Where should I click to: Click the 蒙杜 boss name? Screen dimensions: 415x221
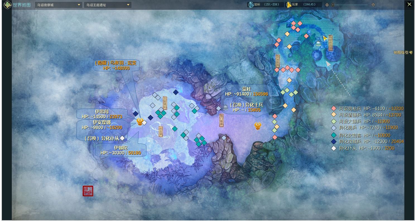(x=247, y=89)
